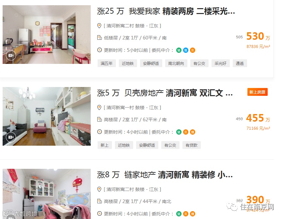Click clock icon beside 更新时间 5小时以前
The width and height of the screenshot is (283, 219).
(100, 50)
